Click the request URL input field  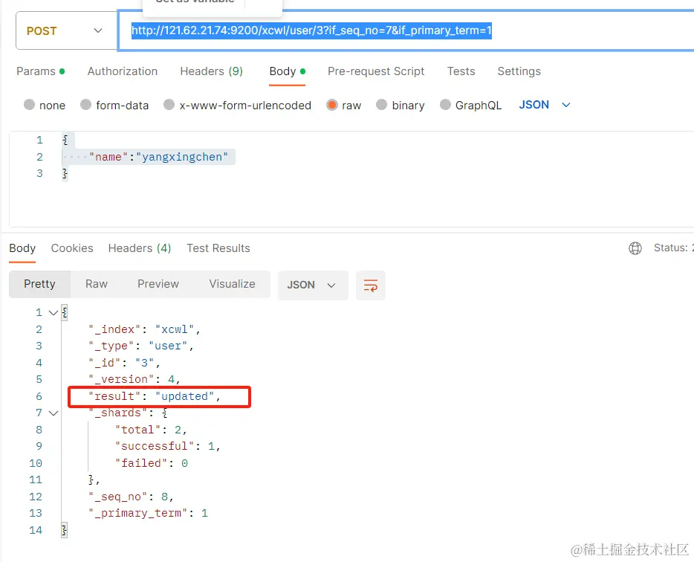click(x=406, y=30)
